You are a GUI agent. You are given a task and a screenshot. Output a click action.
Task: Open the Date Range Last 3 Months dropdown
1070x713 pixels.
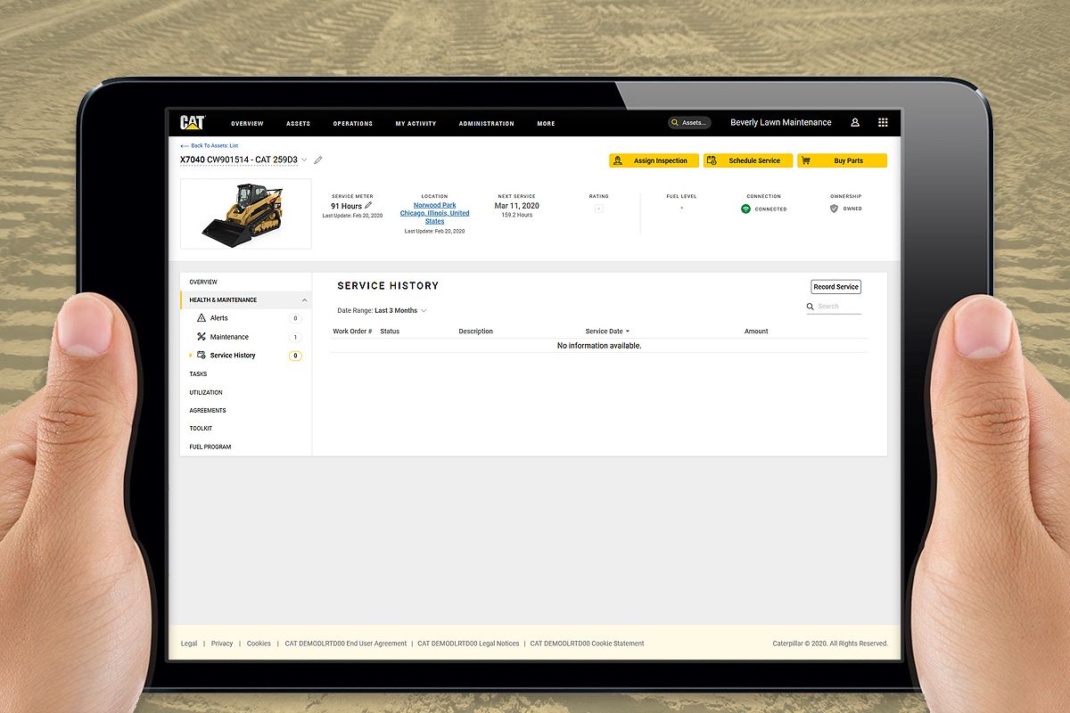(x=399, y=311)
